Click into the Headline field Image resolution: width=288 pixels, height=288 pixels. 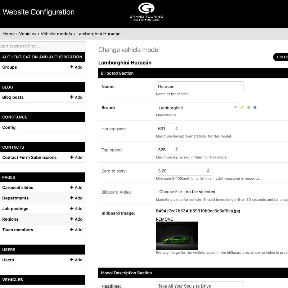[x=199, y=285]
